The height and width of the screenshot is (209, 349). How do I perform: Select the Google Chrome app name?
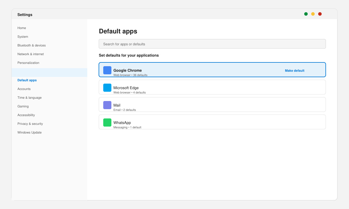pos(128,70)
